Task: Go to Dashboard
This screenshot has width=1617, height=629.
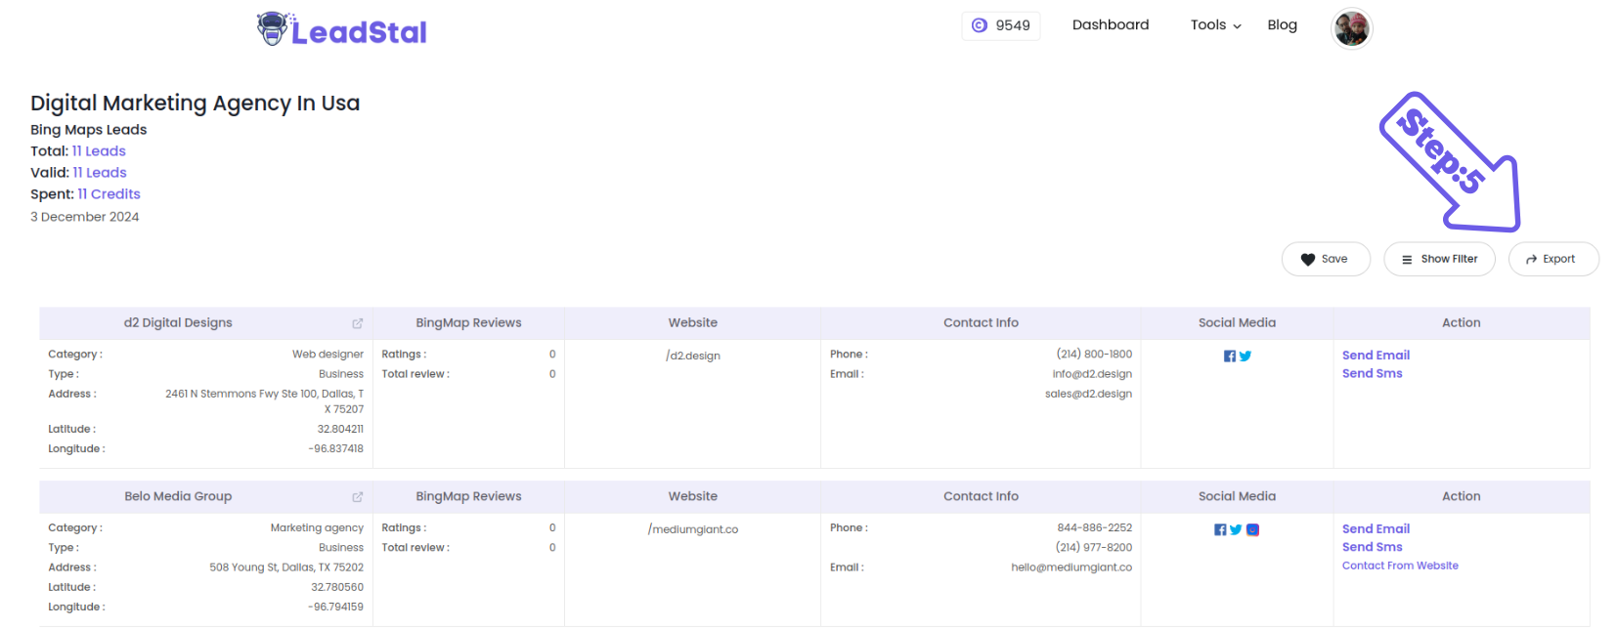Action: [x=1111, y=25]
